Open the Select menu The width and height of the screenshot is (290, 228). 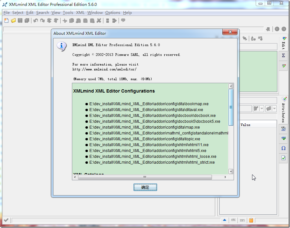pyautogui.click(x=18, y=13)
